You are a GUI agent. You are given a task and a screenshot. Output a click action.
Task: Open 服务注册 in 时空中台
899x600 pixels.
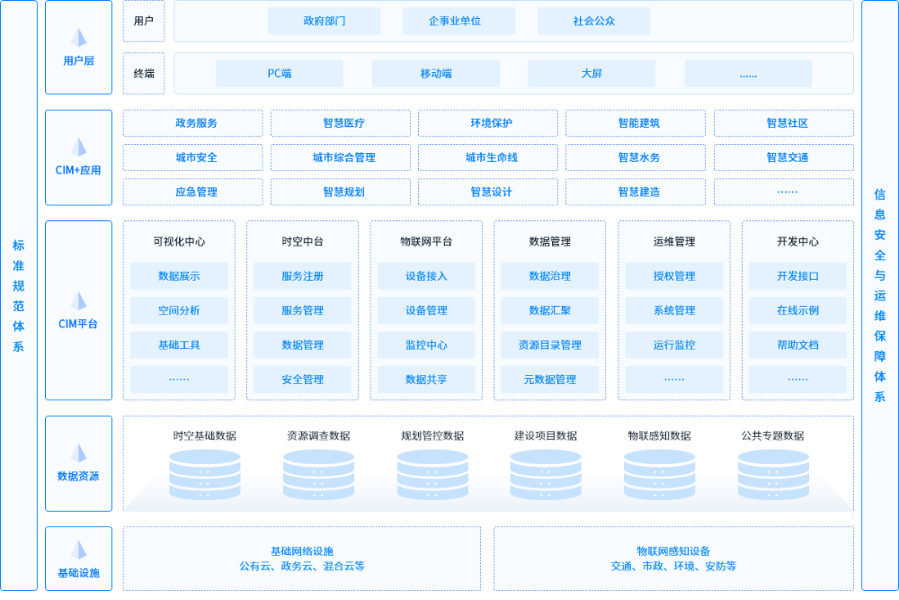[x=302, y=276]
